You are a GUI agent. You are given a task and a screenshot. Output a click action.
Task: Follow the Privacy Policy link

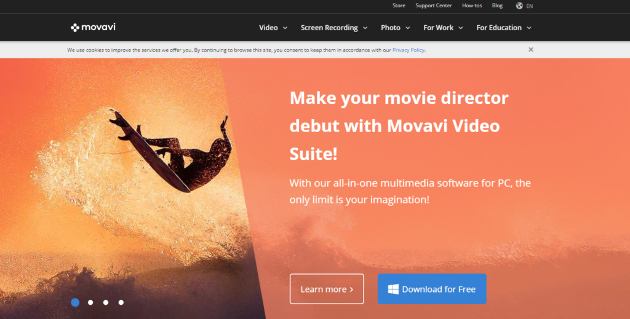coord(409,50)
